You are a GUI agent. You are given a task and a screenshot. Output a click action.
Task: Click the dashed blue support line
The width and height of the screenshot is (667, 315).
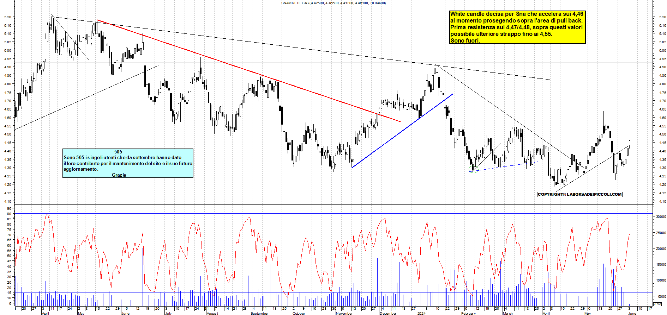click(x=503, y=167)
